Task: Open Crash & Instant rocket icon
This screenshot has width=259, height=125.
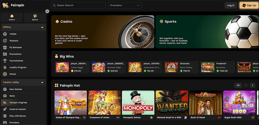Action: [x=5, y=109]
